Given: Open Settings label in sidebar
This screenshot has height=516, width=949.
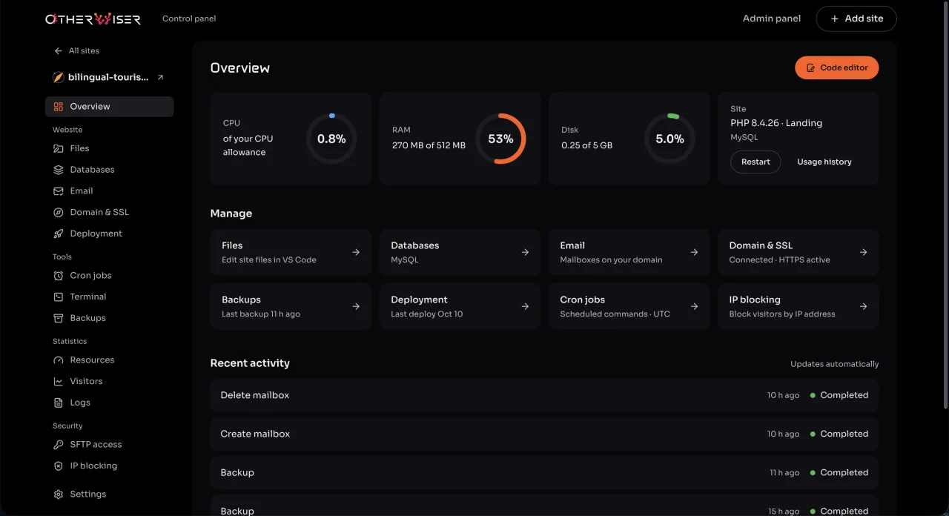Looking at the screenshot, I should click(88, 494).
